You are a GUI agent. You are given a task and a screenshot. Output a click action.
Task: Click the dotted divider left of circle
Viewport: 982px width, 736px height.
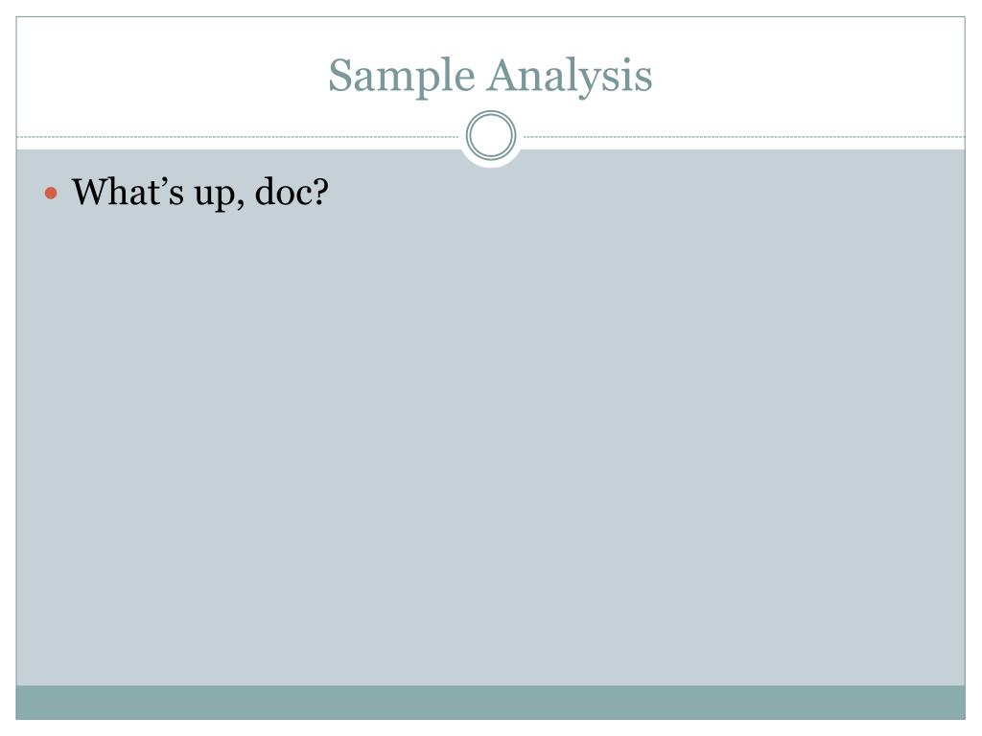[238, 136]
